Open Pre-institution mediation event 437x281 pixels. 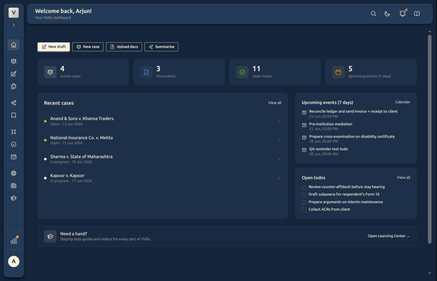356,126
